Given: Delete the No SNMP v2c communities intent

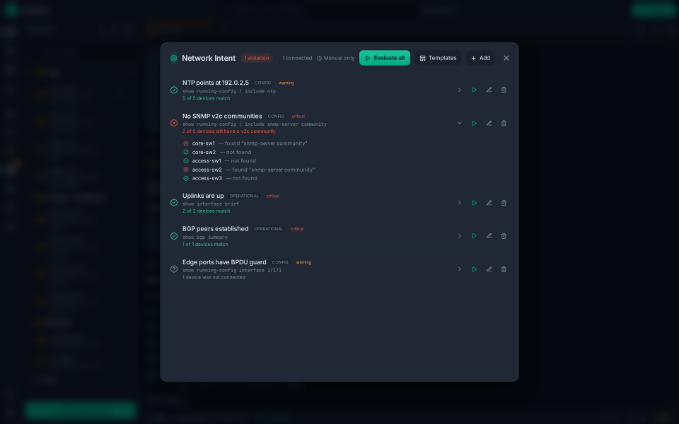Looking at the screenshot, I should pyautogui.click(x=504, y=123).
